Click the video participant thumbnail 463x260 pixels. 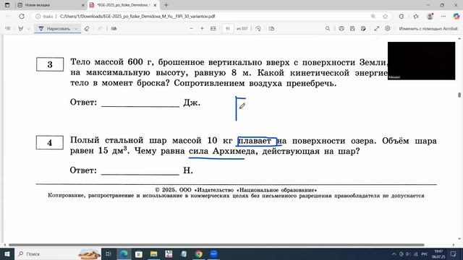[421, 61]
